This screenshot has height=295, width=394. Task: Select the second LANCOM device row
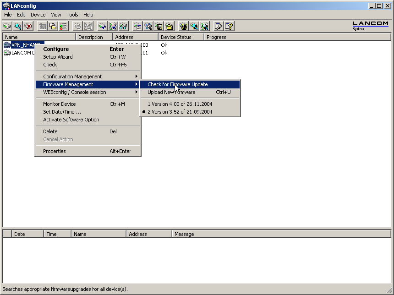[21, 53]
